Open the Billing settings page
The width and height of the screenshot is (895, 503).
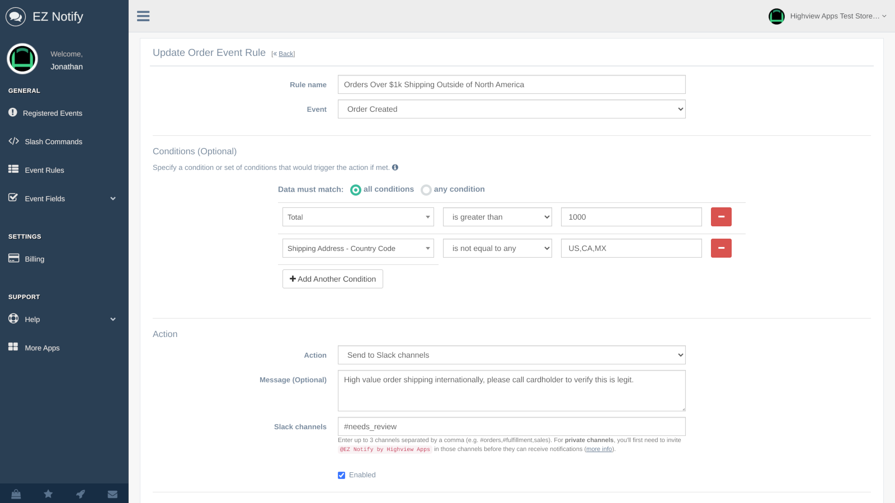[35, 259]
